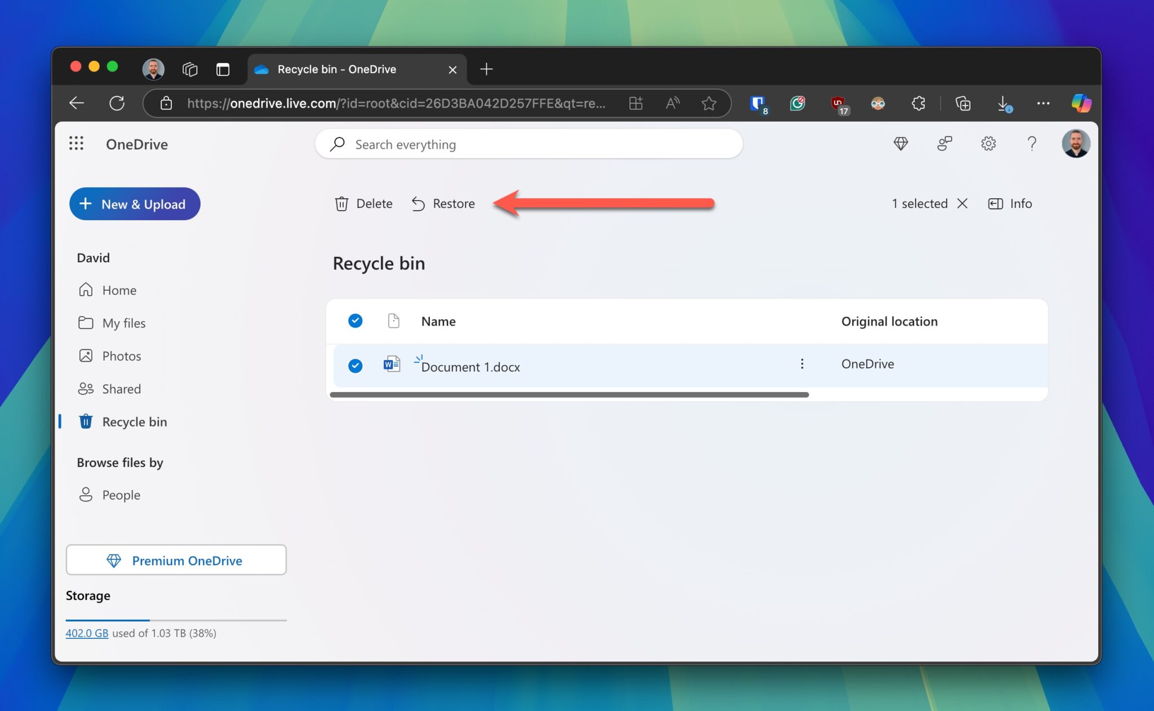Open the 402.0 GB storage link
The height and width of the screenshot is (711, 1154).
coord(87,633)
